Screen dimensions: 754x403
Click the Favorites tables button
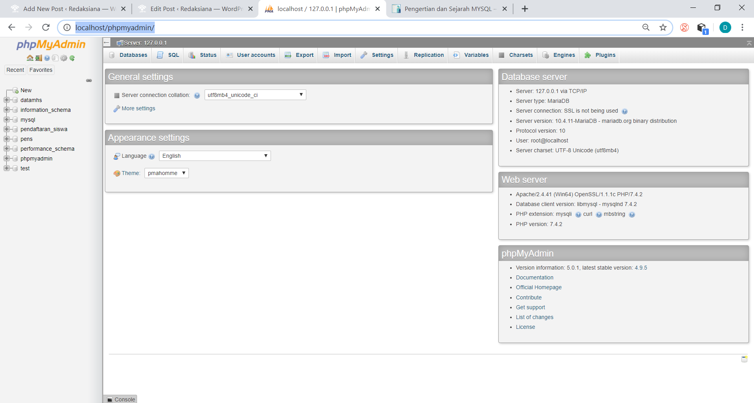41,70
